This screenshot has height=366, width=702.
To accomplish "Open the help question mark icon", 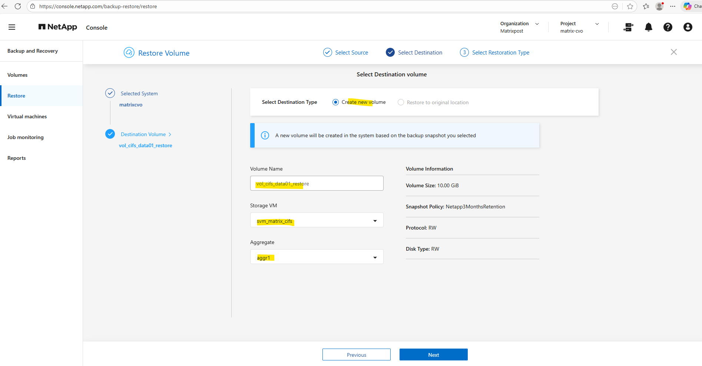I will pos(668,27).
